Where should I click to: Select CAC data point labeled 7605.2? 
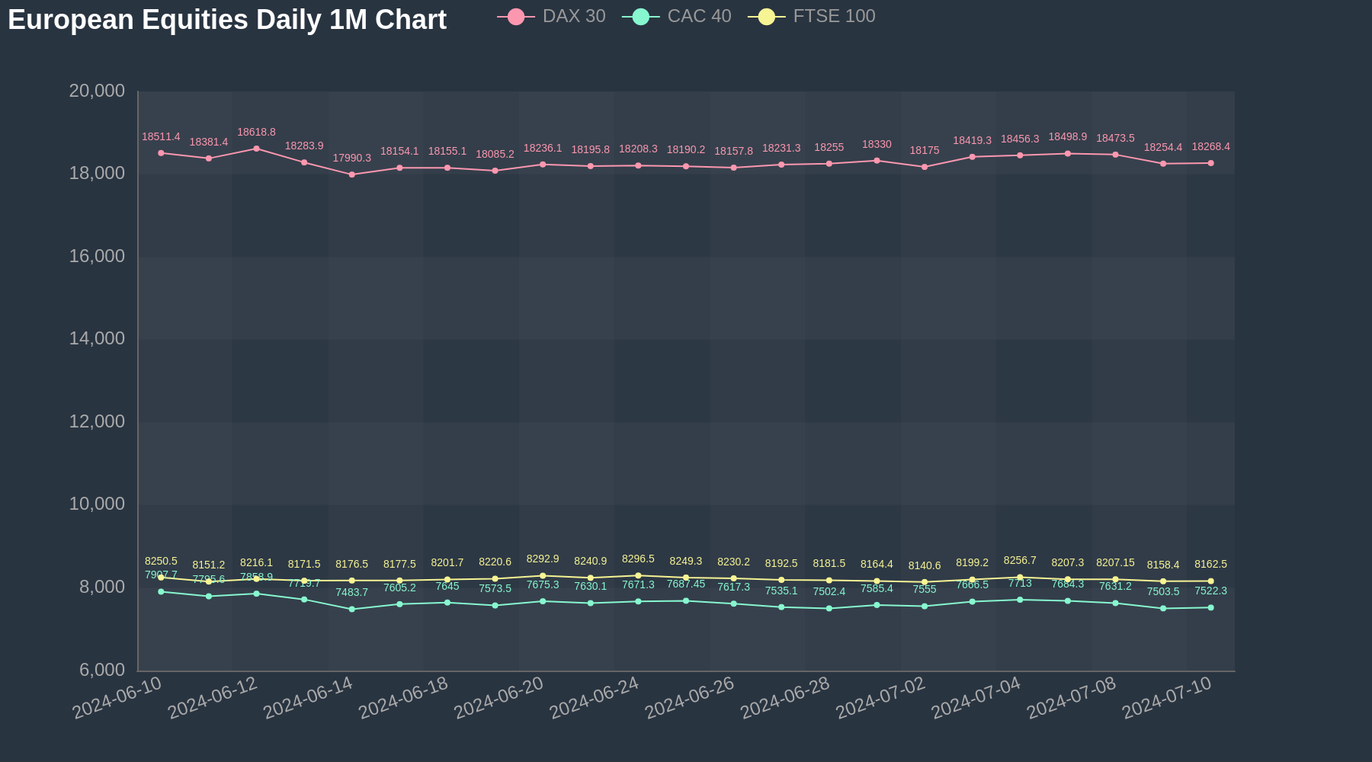(x=399, y=604)
